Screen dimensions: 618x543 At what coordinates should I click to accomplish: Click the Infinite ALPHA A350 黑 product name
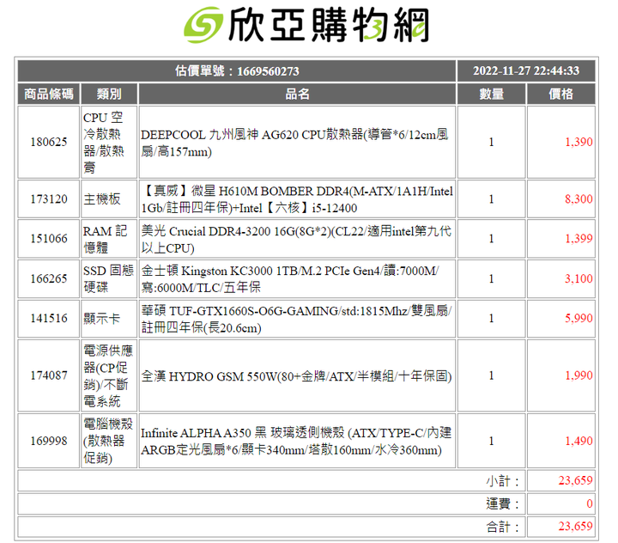click(296, 442)
